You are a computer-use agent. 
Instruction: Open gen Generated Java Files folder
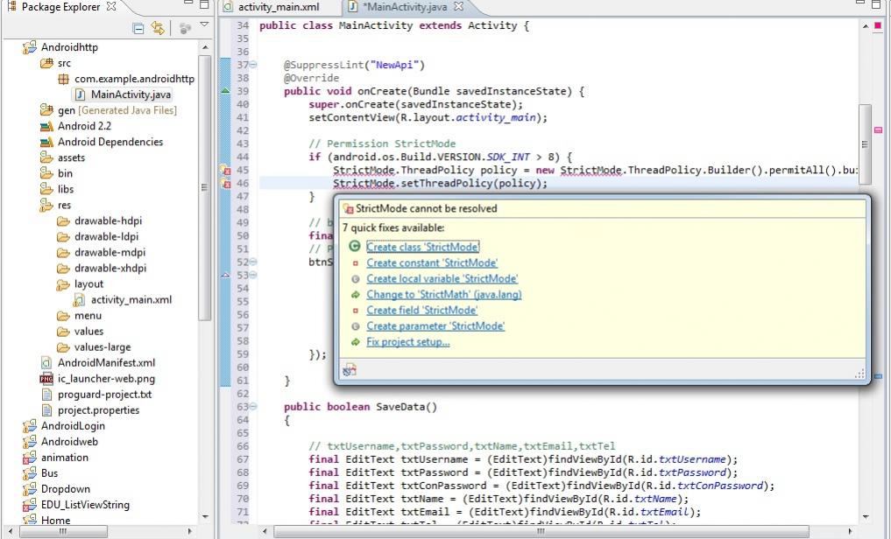(x=117, y=110)
